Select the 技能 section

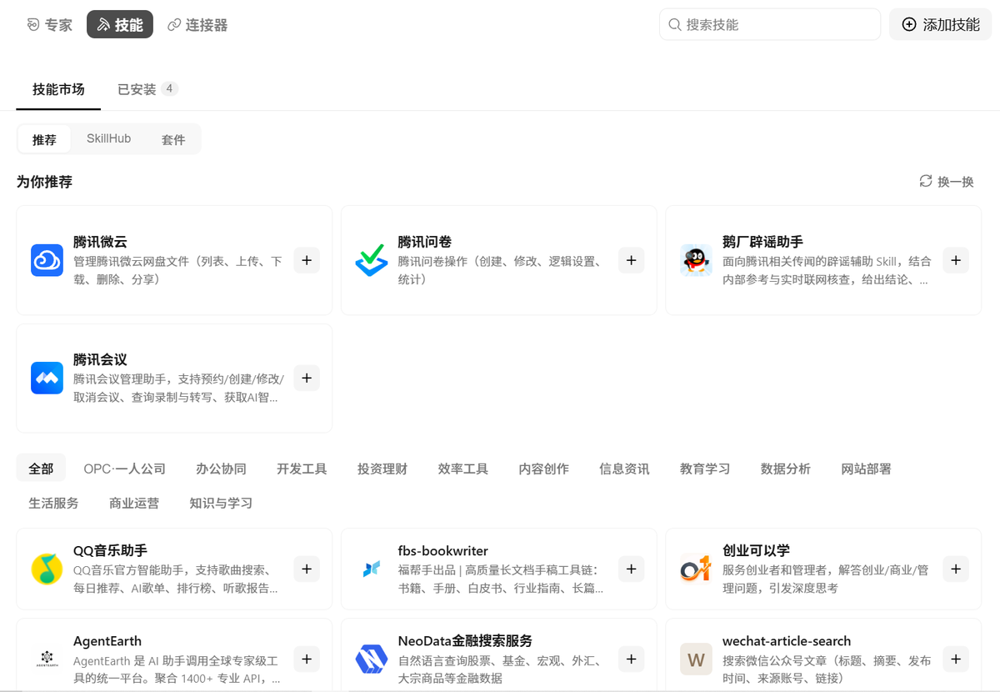pyautogui.click(x=120, y=25)
